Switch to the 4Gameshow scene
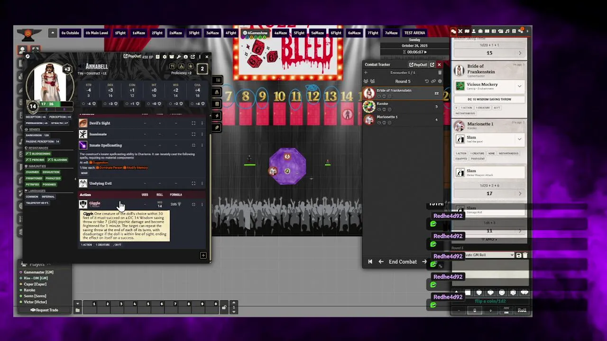 coord(255,33)
